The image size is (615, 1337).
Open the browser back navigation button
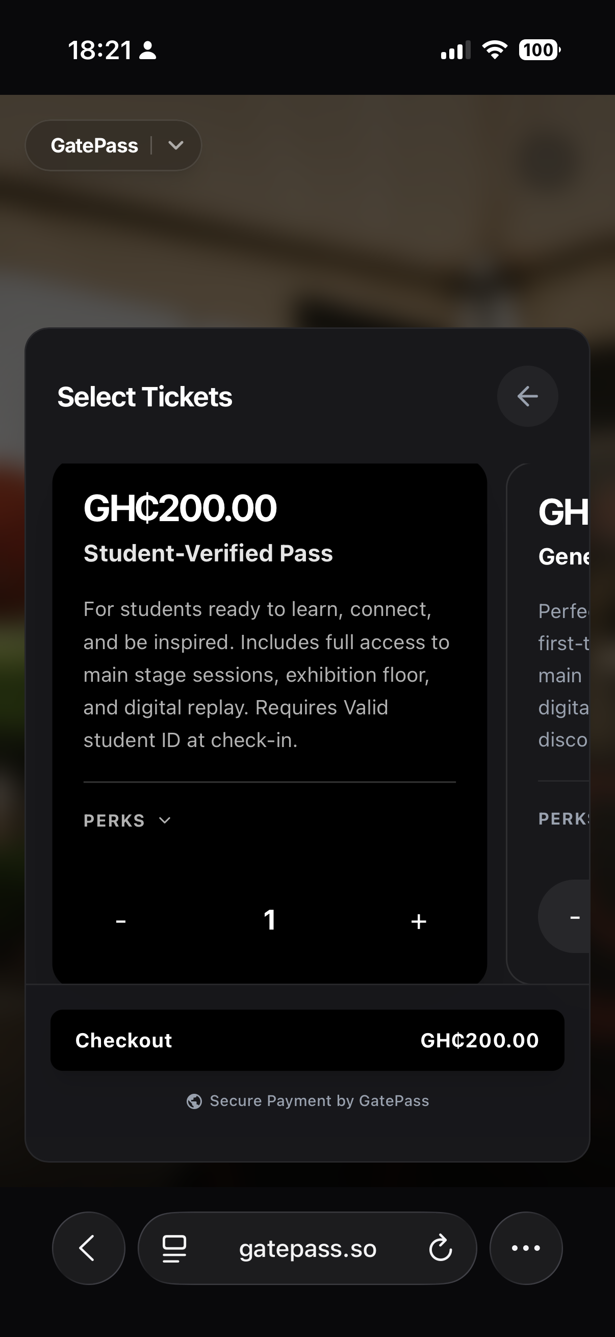[88, 1248]
